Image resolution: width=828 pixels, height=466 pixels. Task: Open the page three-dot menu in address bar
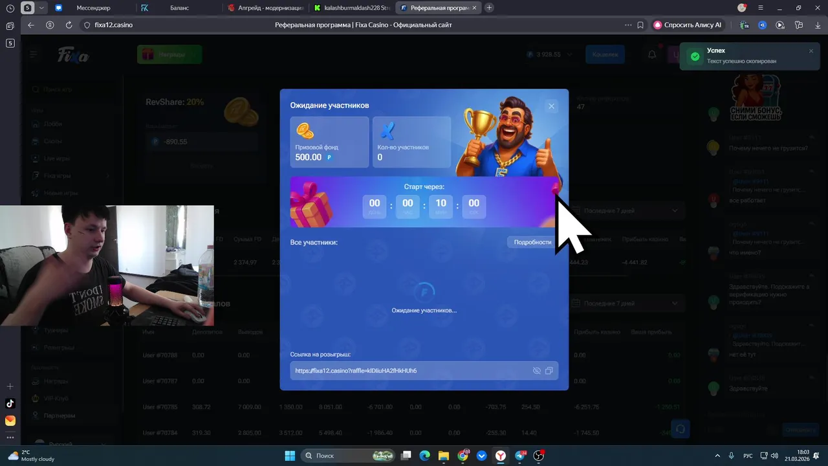pos(628,25)
